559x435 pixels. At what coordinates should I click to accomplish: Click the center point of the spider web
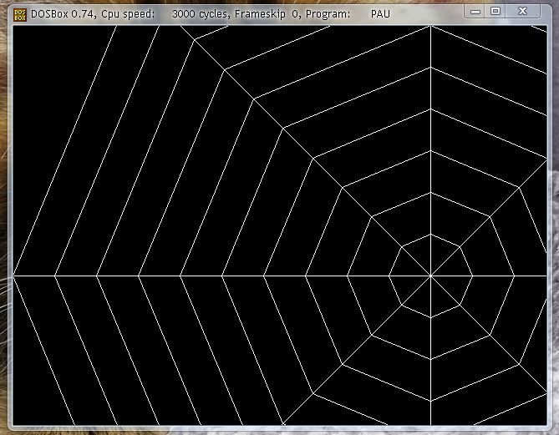point(430,275)
